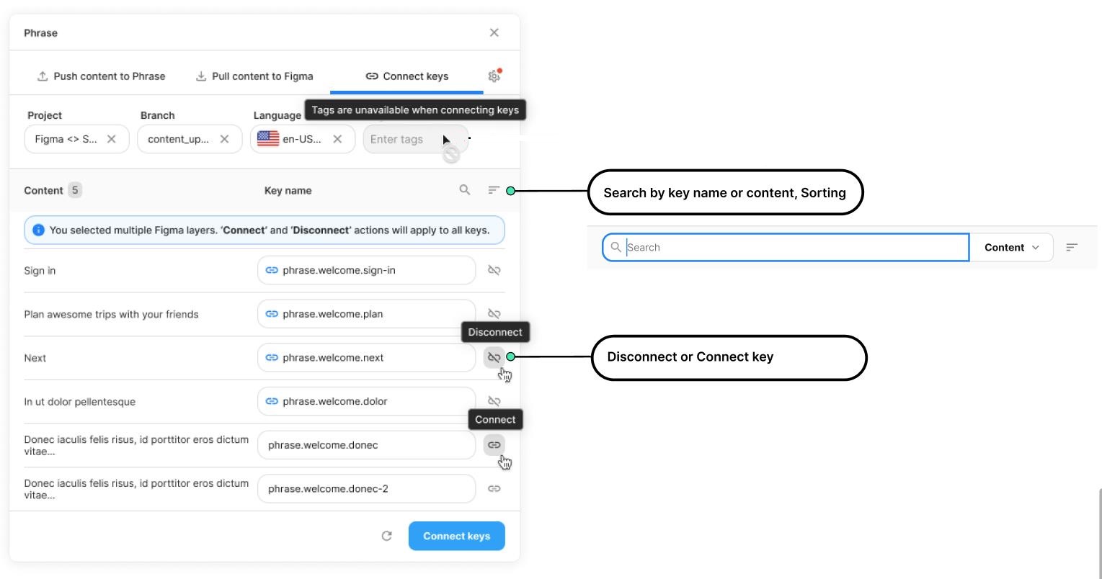Disconnect key for Plan awesome trips row
The height and width of the screenshot is (579, 1102).
(x=494, y=314)
